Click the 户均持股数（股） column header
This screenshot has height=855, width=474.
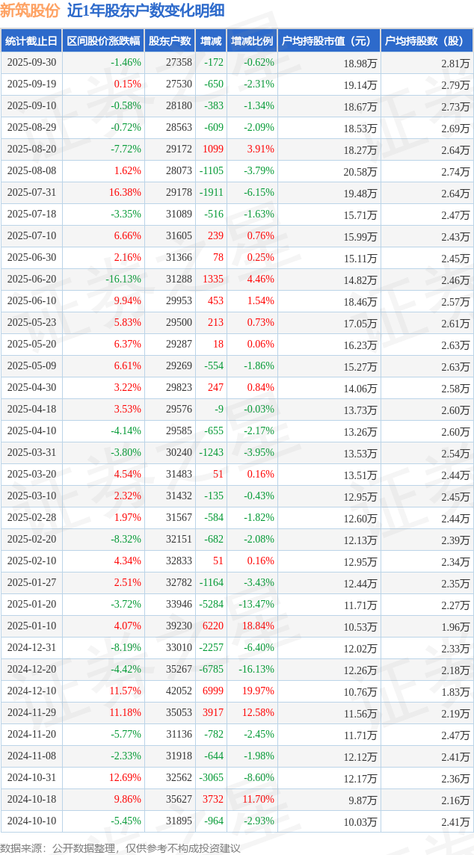pyautogui.click(x=426, y=41)
